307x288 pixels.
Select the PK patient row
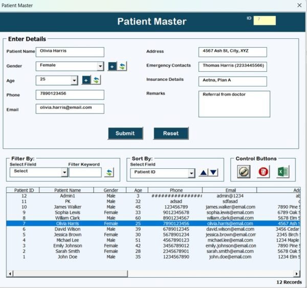[x=153, y=202]
